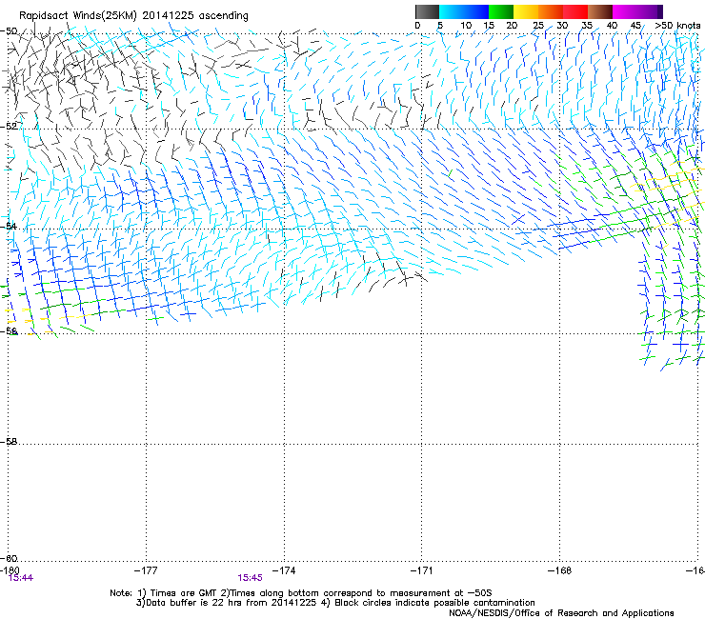This screenshot has height=619, width=705.
Task: Select the orange 25-30 knots legend segment
Action: tap(551, 11)
